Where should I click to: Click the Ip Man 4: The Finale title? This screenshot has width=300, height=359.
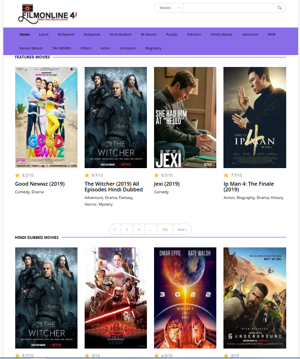point(249,187)
